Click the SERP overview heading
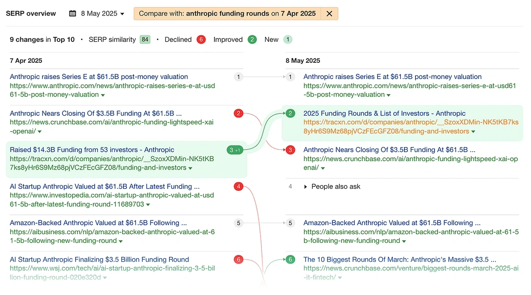Viewport: 531px width, 295px height. (x=31, y=13)
